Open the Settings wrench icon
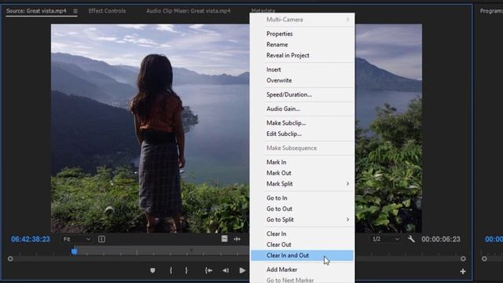Screen dimensions: 503x283 [x=411, y=239]
